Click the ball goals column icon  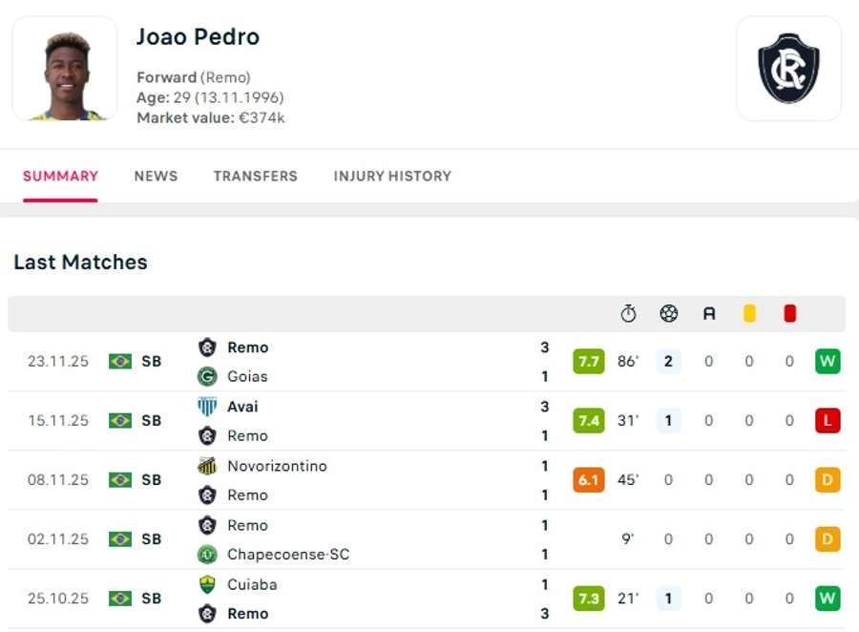coord(667,312)
